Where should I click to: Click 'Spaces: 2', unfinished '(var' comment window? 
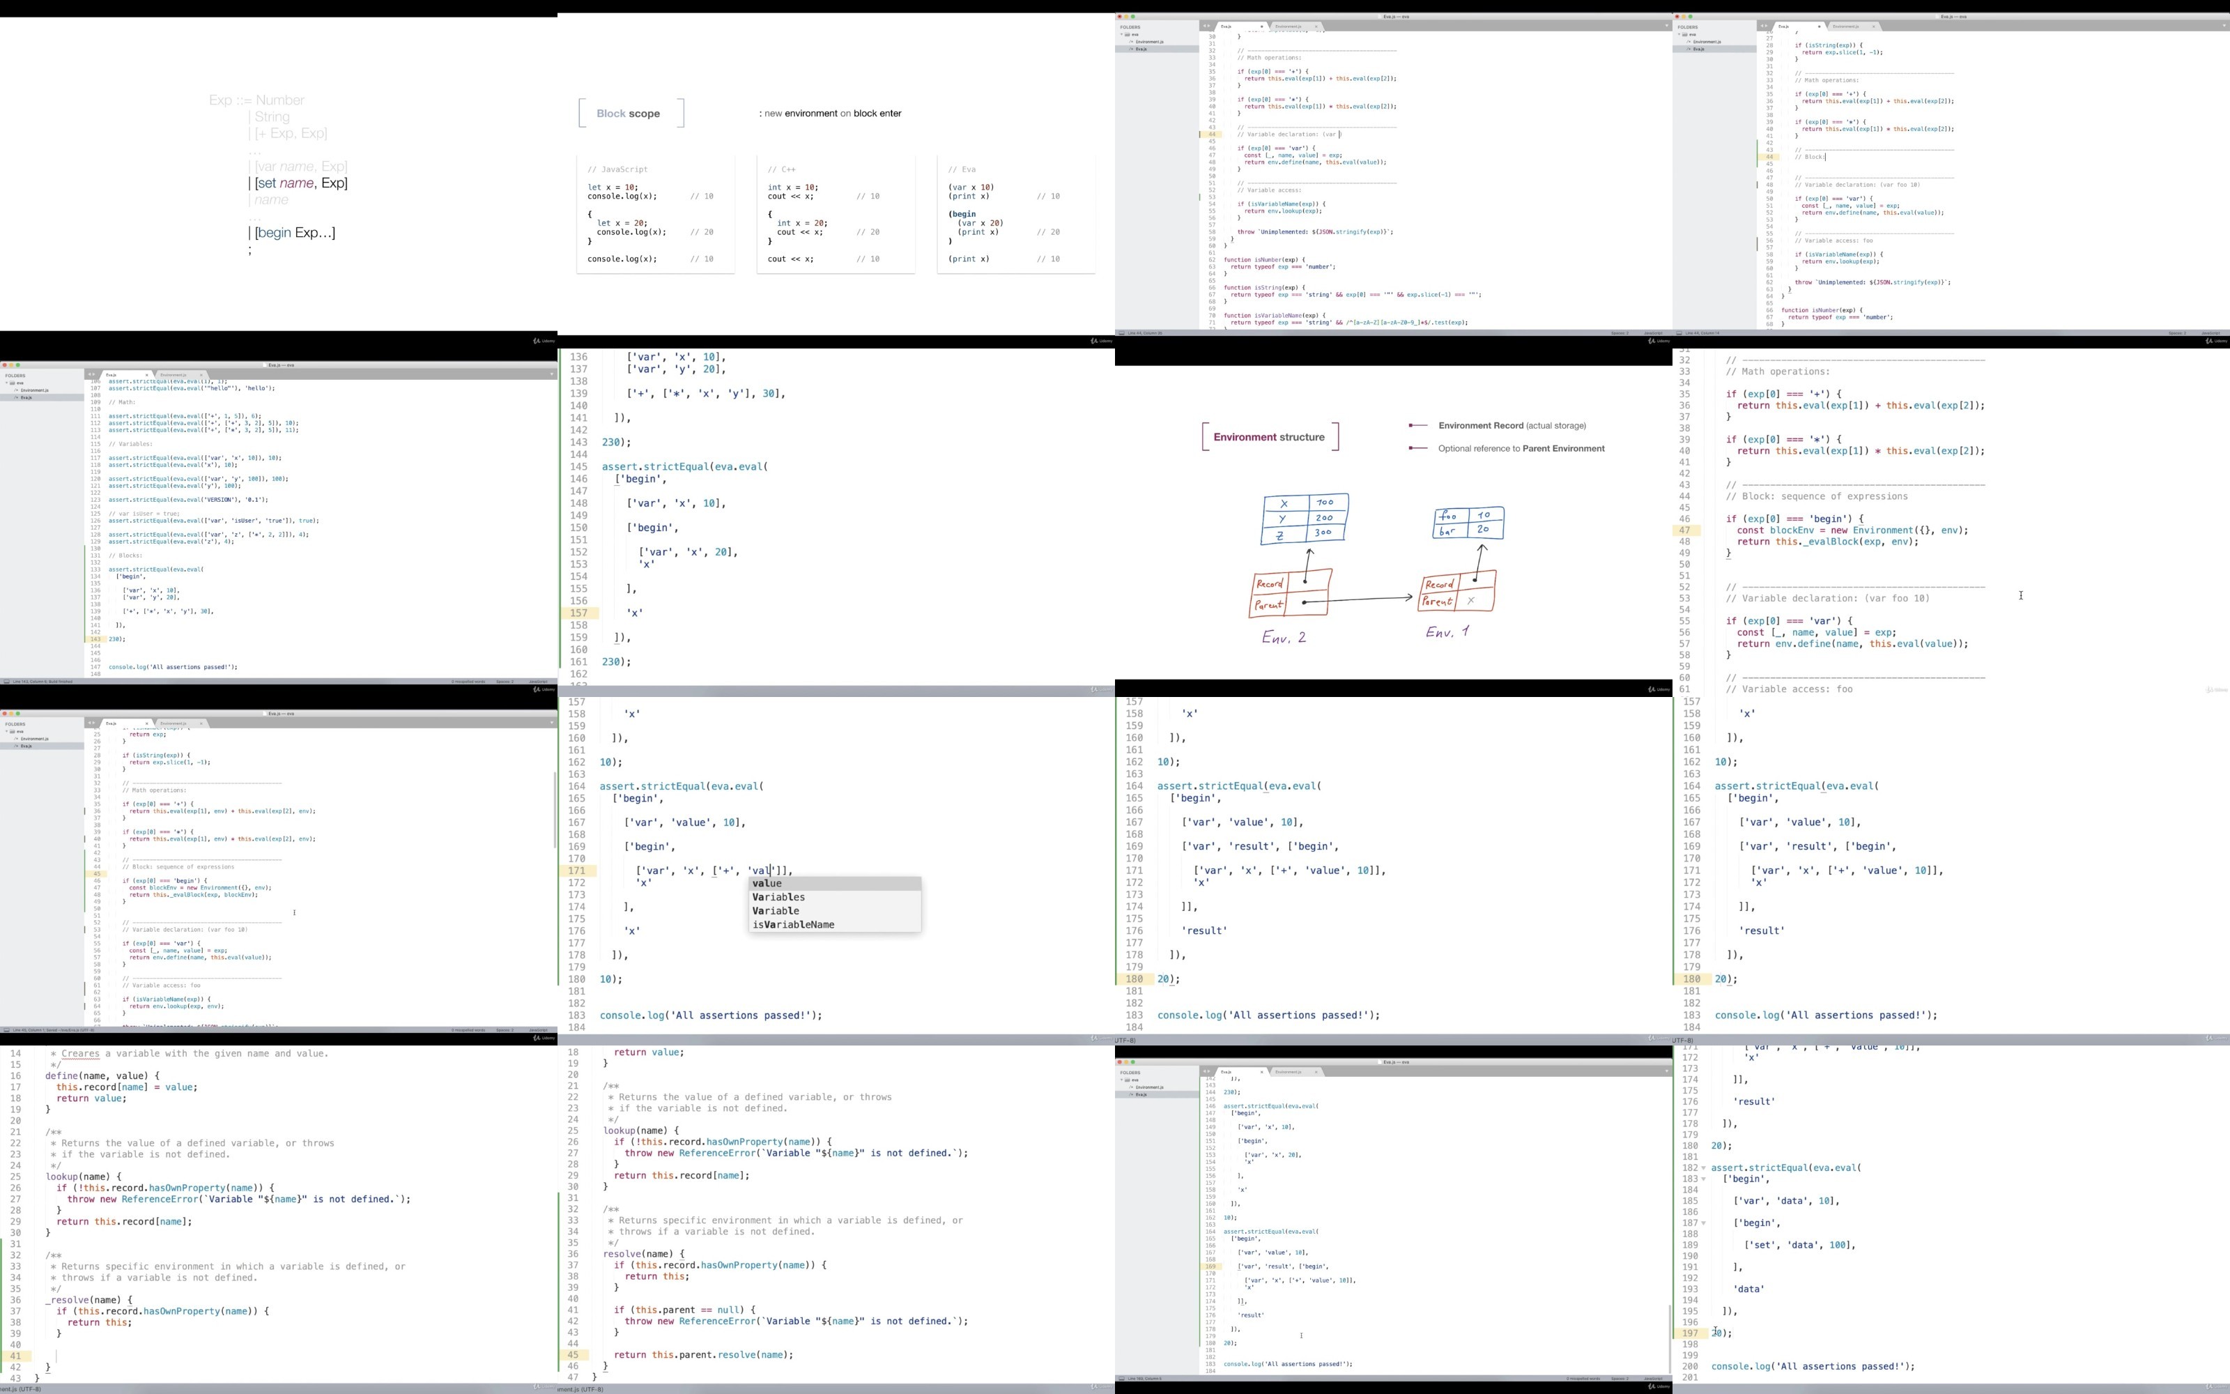[x=1620, y=333]
